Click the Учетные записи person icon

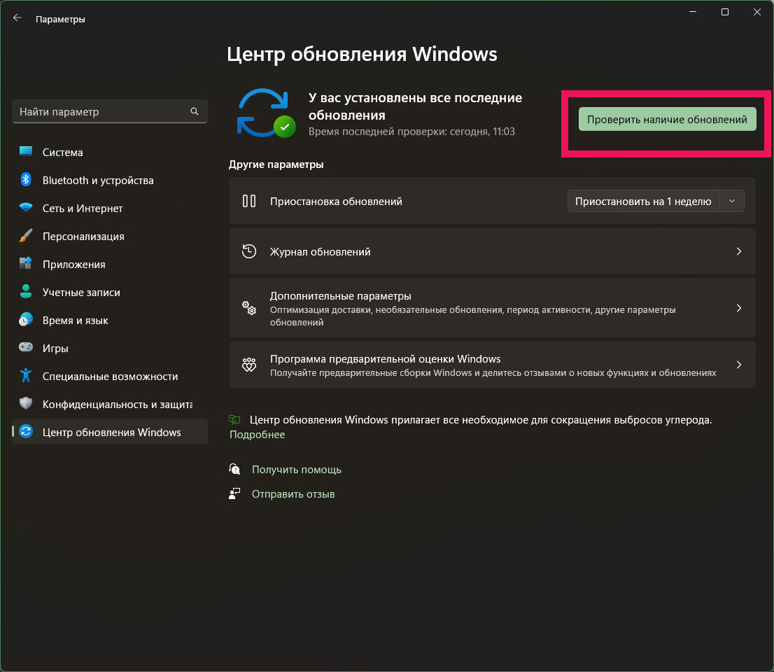coord(26,291)
